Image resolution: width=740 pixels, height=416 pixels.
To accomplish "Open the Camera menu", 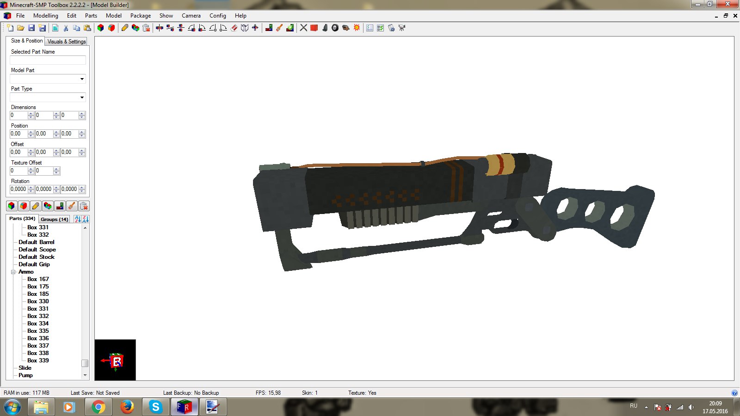I will [x=191, y=16].
